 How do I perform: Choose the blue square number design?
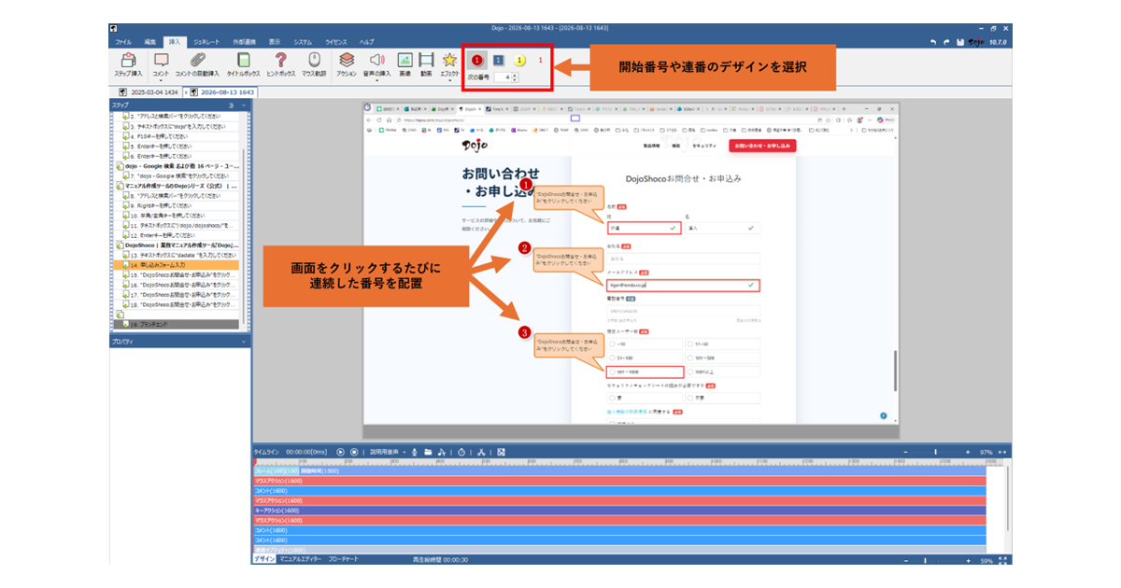498,61
